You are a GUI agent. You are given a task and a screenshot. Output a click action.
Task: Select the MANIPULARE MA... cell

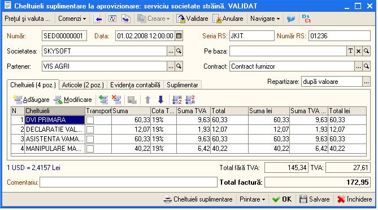coord(55,149)
